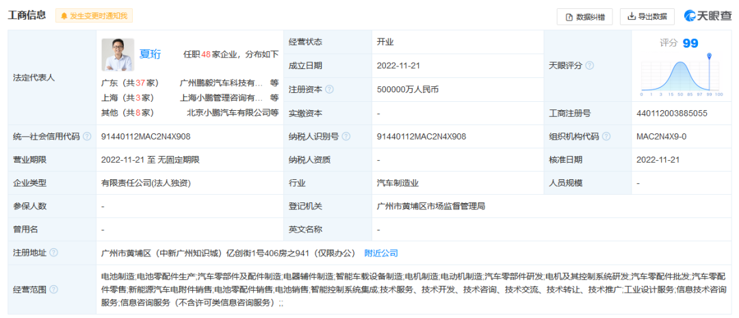Click the 天眼查 logo
Viewport: 739px width, 318px height.
click(x=708, y=16)
